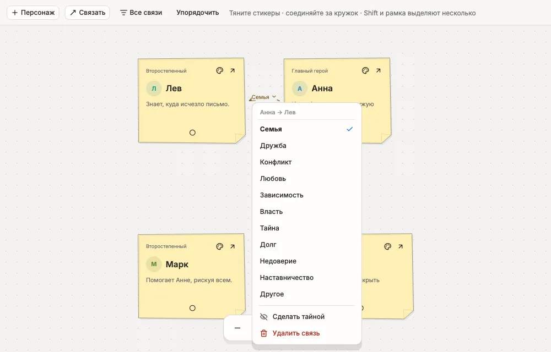Open palette on the sticker ending in 'крыть'
Image resolution: width=551 pixels, height=352 pixels.
click(387, 246)
